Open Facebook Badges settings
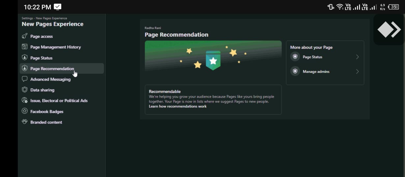This screenshot has height=177, width=405. tap(62, 111)
